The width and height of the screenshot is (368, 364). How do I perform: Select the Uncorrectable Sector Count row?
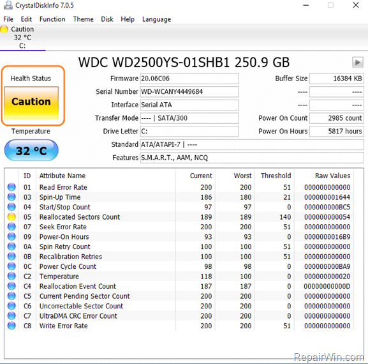(x=180, y=306)
